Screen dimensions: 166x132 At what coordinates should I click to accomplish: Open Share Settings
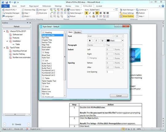127,13
